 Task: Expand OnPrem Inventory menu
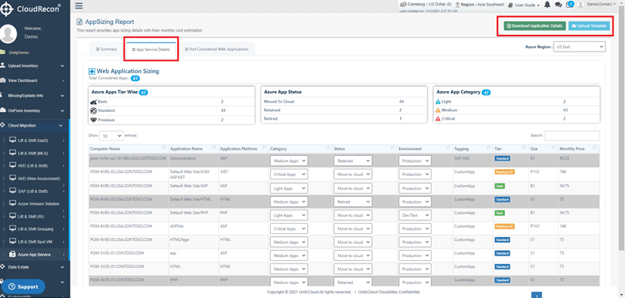(x=34, y=110)
